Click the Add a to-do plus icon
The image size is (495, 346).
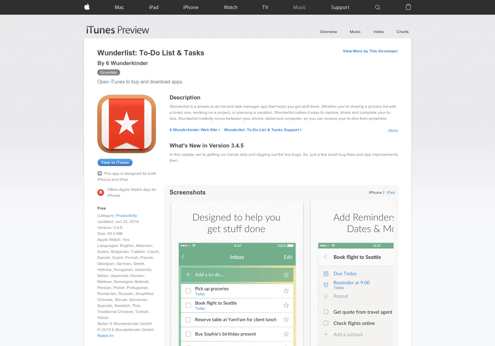pyautogui.click(x=188, y=275)
